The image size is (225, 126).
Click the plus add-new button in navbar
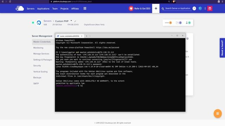click(156, 8)
